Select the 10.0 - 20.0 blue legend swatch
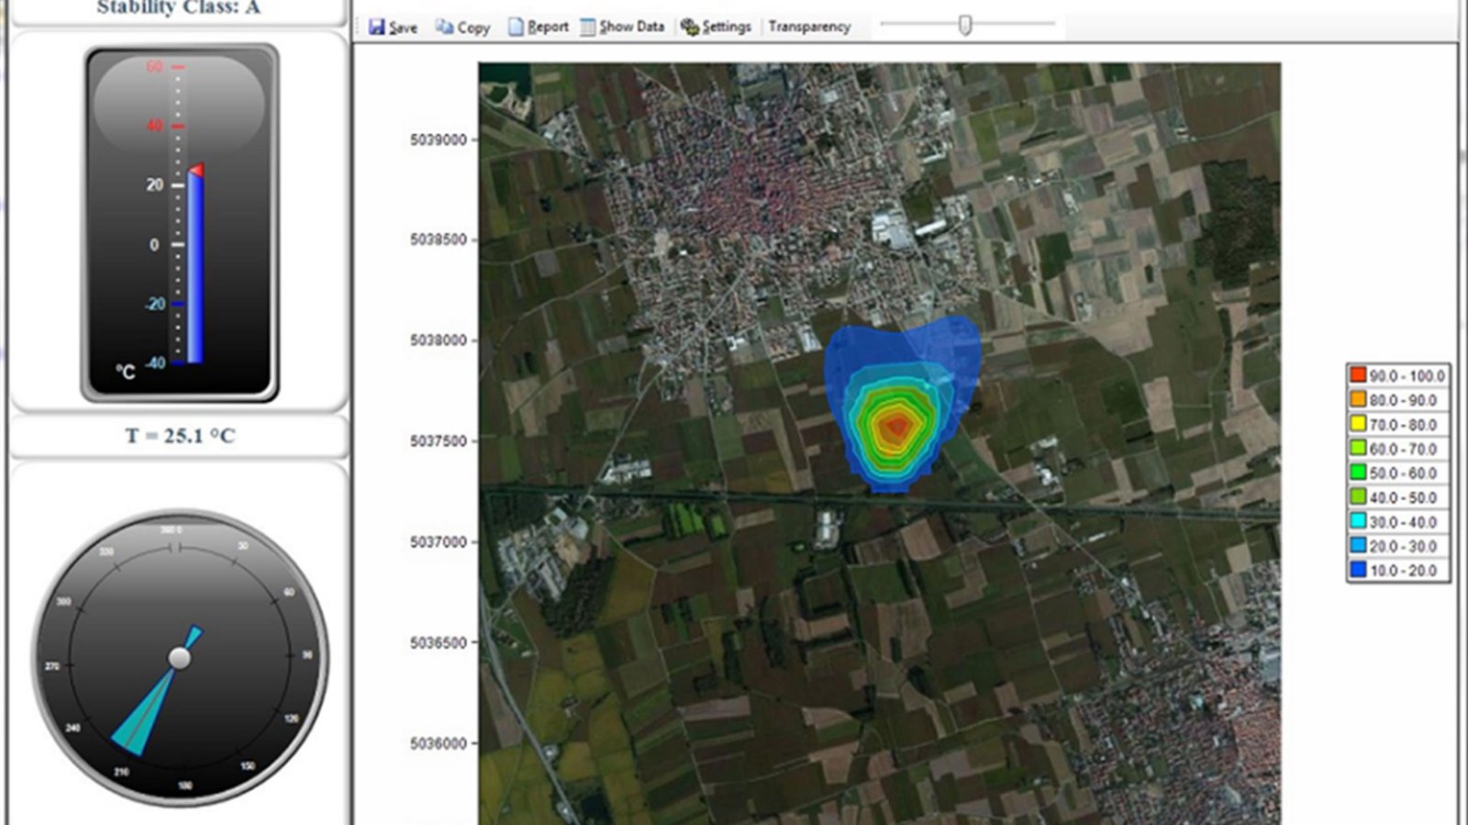 [1357, 570]
